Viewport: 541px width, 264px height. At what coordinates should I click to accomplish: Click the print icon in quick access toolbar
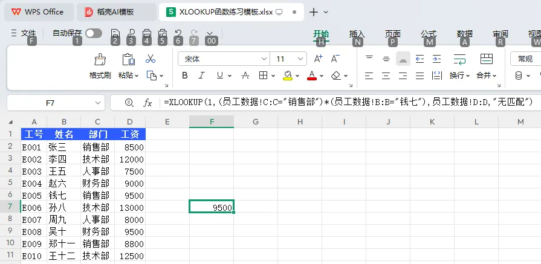tap(147, 33)
